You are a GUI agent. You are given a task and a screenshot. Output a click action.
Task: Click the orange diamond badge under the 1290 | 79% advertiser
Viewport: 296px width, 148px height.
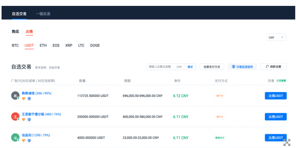point(23,141)
